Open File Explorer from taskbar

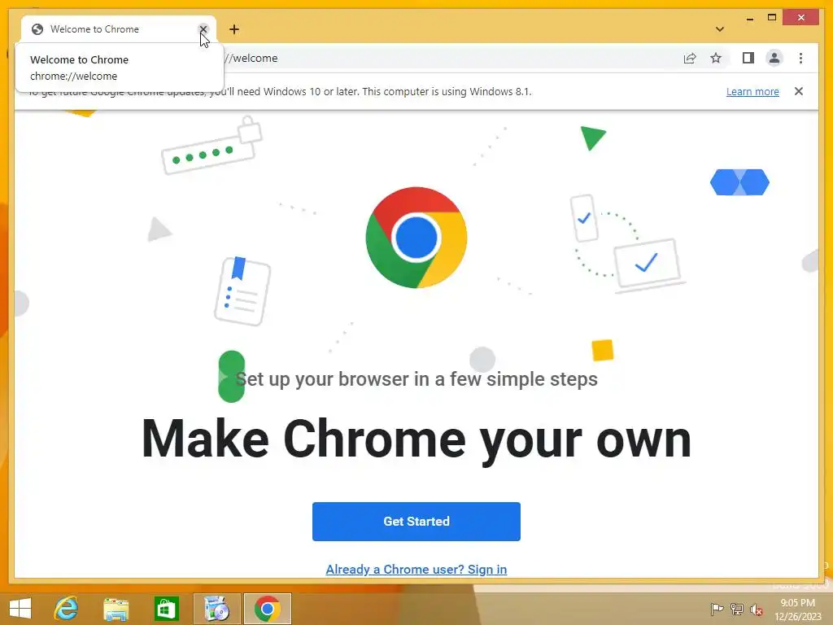(x=116, y=609)
